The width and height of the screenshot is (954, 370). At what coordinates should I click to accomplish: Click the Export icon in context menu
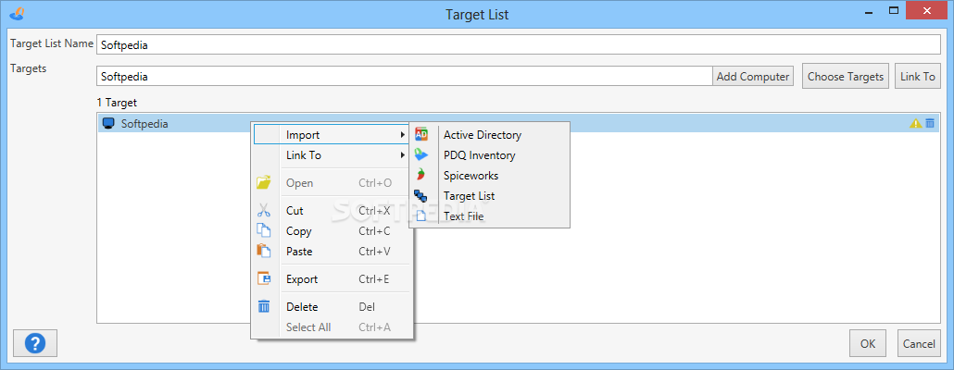[263, 278]
